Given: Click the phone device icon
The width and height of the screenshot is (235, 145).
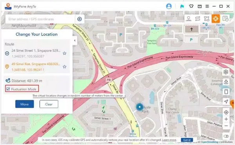Looking at the screenshot, I should (226, 91).
